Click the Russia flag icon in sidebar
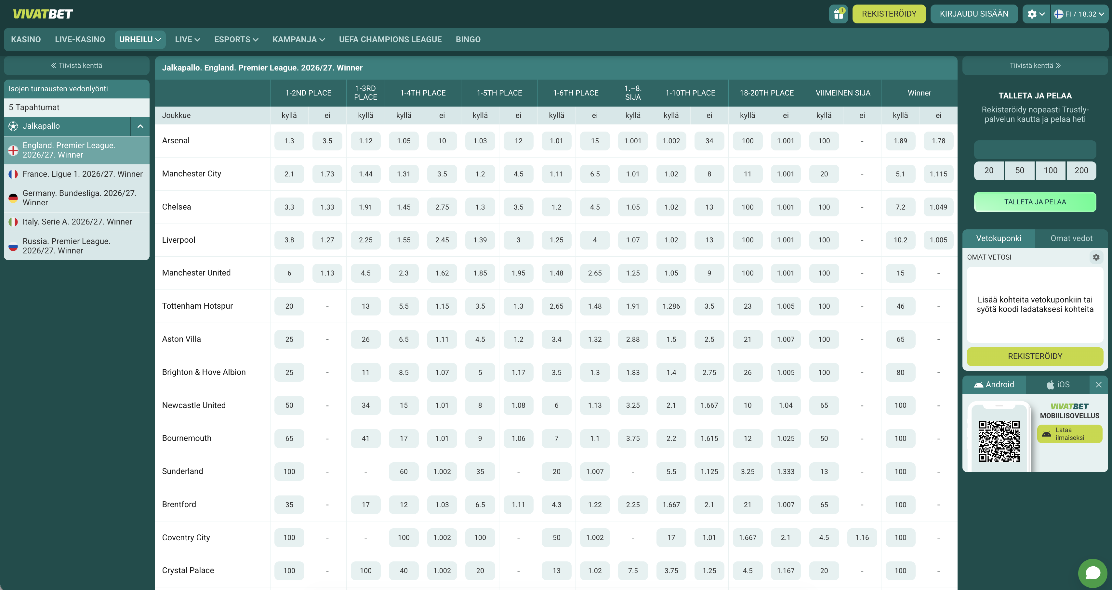 13,246
